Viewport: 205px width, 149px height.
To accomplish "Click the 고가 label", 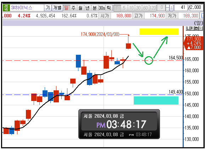I will (138, 16).
